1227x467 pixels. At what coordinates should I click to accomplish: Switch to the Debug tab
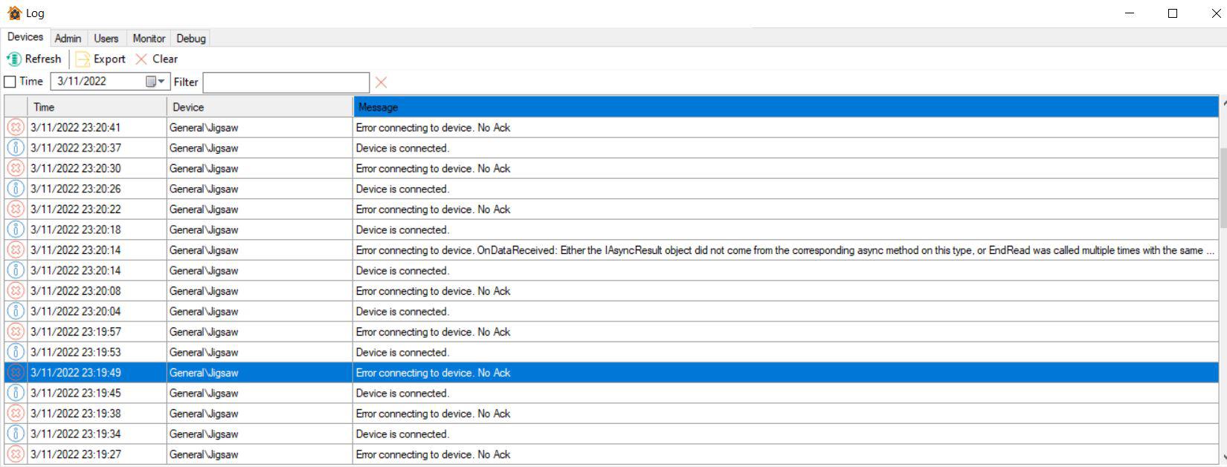191,39
